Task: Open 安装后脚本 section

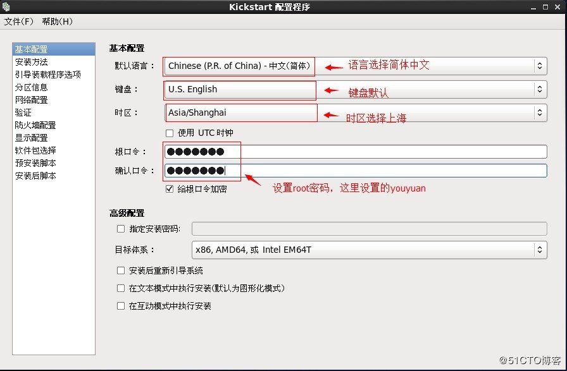Action: coord(54,176)
